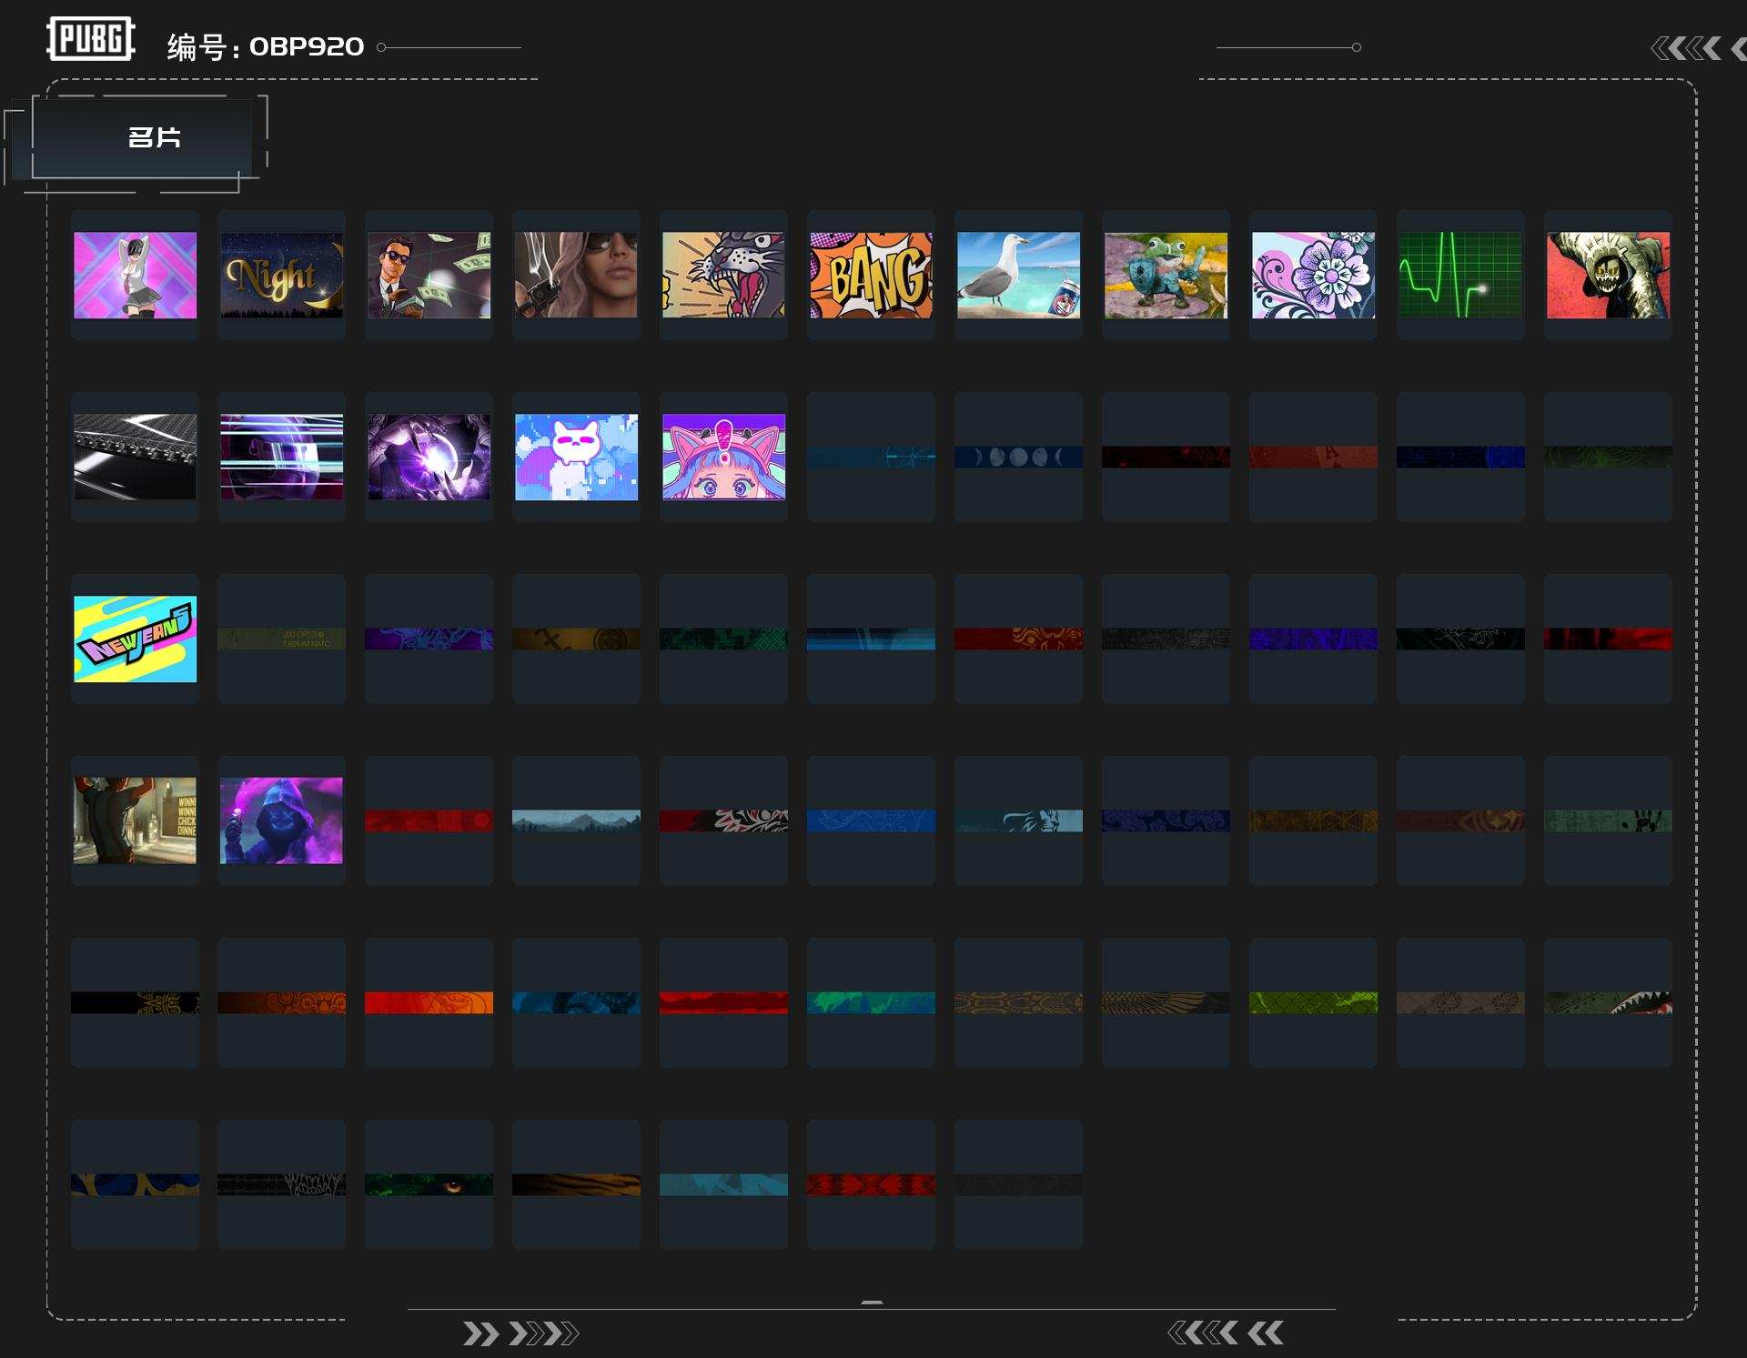
Task: Pick the green strip with glowing eye
Action: click(429, 1184)
